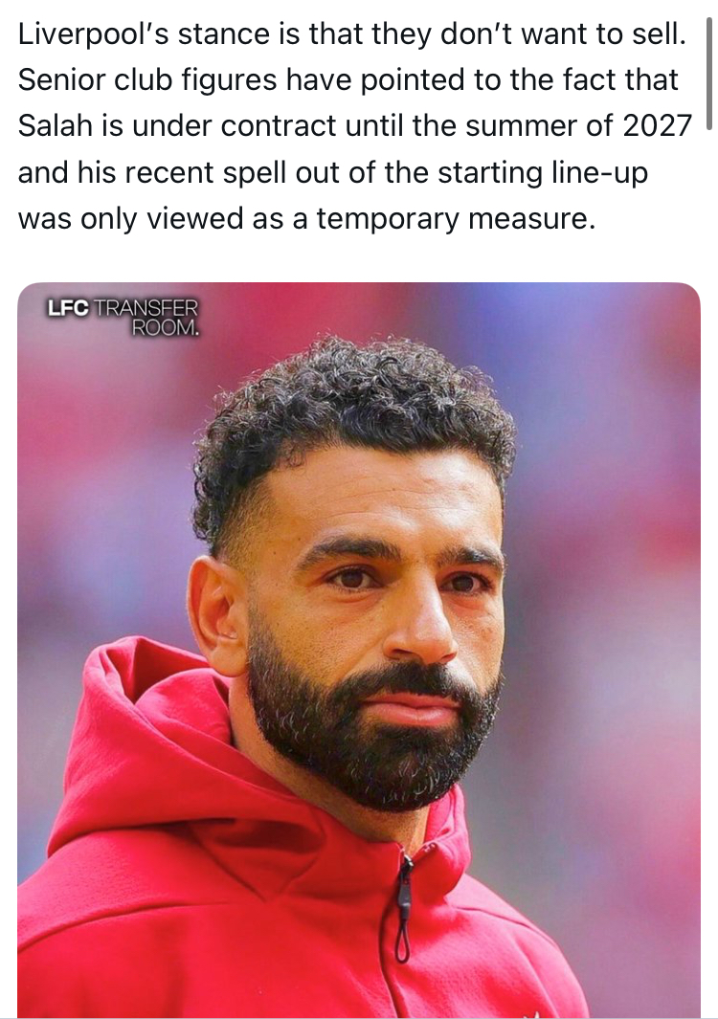Click the vertical scrollbar thumb at right edge

[708, 75]
